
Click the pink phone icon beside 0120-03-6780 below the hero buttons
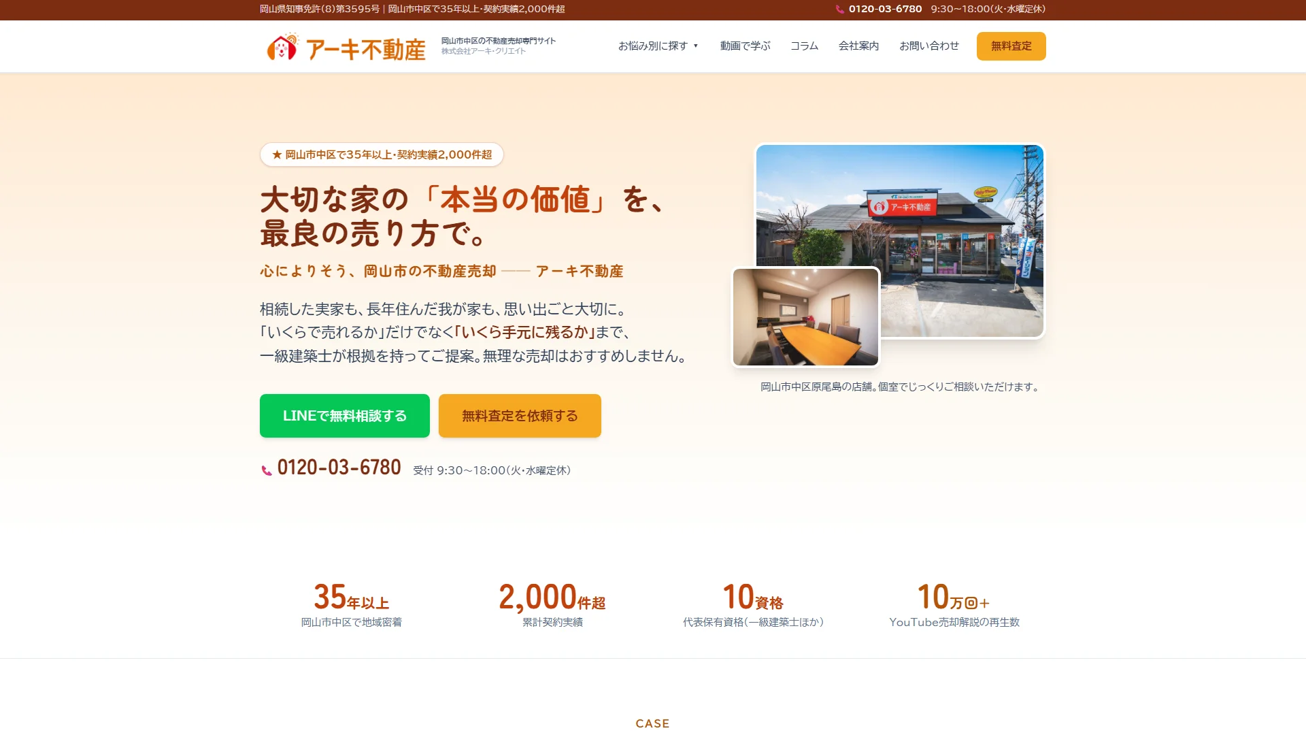coord(267,470)
